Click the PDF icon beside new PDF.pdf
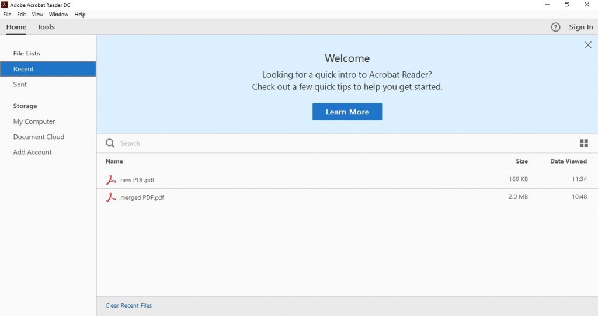The image size is (598, 316). pos(111,180)
